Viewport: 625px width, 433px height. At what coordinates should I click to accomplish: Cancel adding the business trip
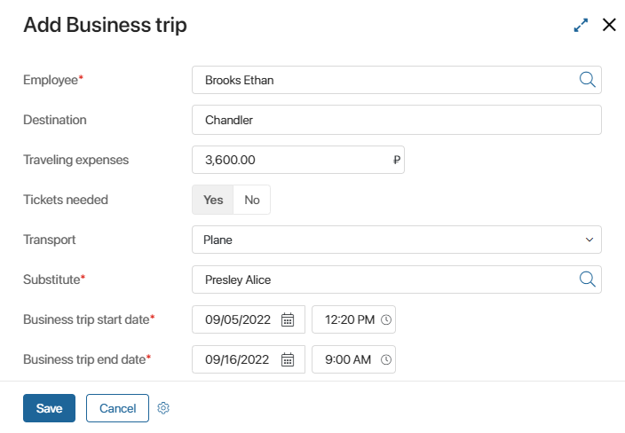coord(117,408)
